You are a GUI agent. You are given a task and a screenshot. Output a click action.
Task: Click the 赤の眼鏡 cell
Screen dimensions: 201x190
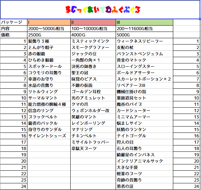(49, 54)
